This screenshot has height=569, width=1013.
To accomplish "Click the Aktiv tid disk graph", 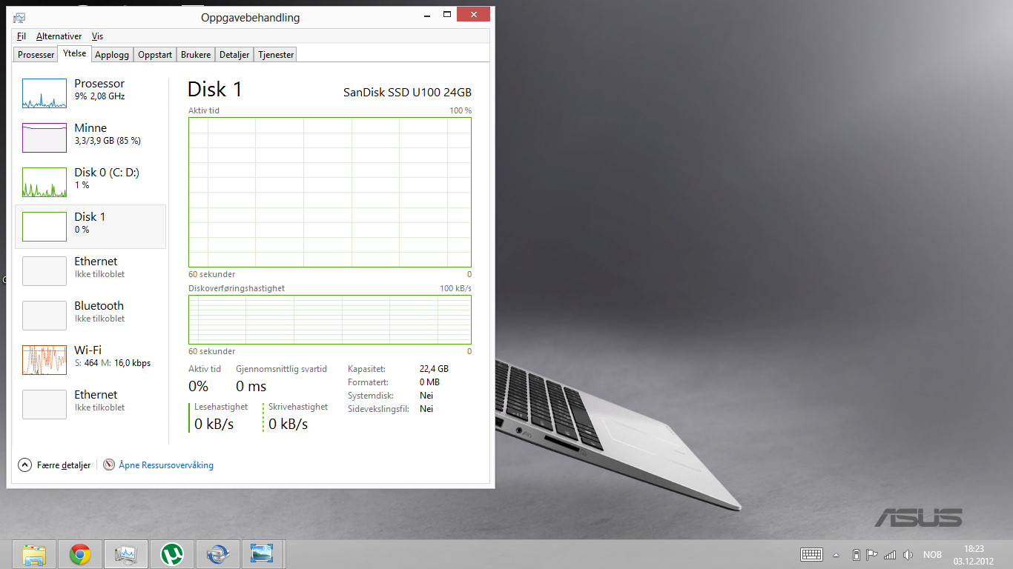I will (x=330, y=192).
